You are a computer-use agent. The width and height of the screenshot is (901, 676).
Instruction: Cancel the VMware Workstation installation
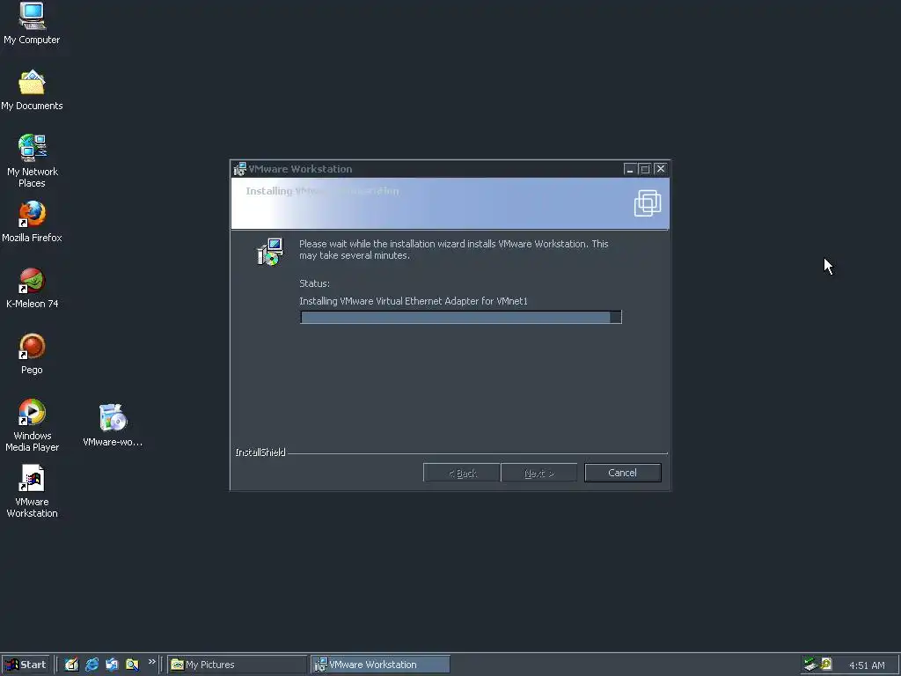click(x=622, y=473)
